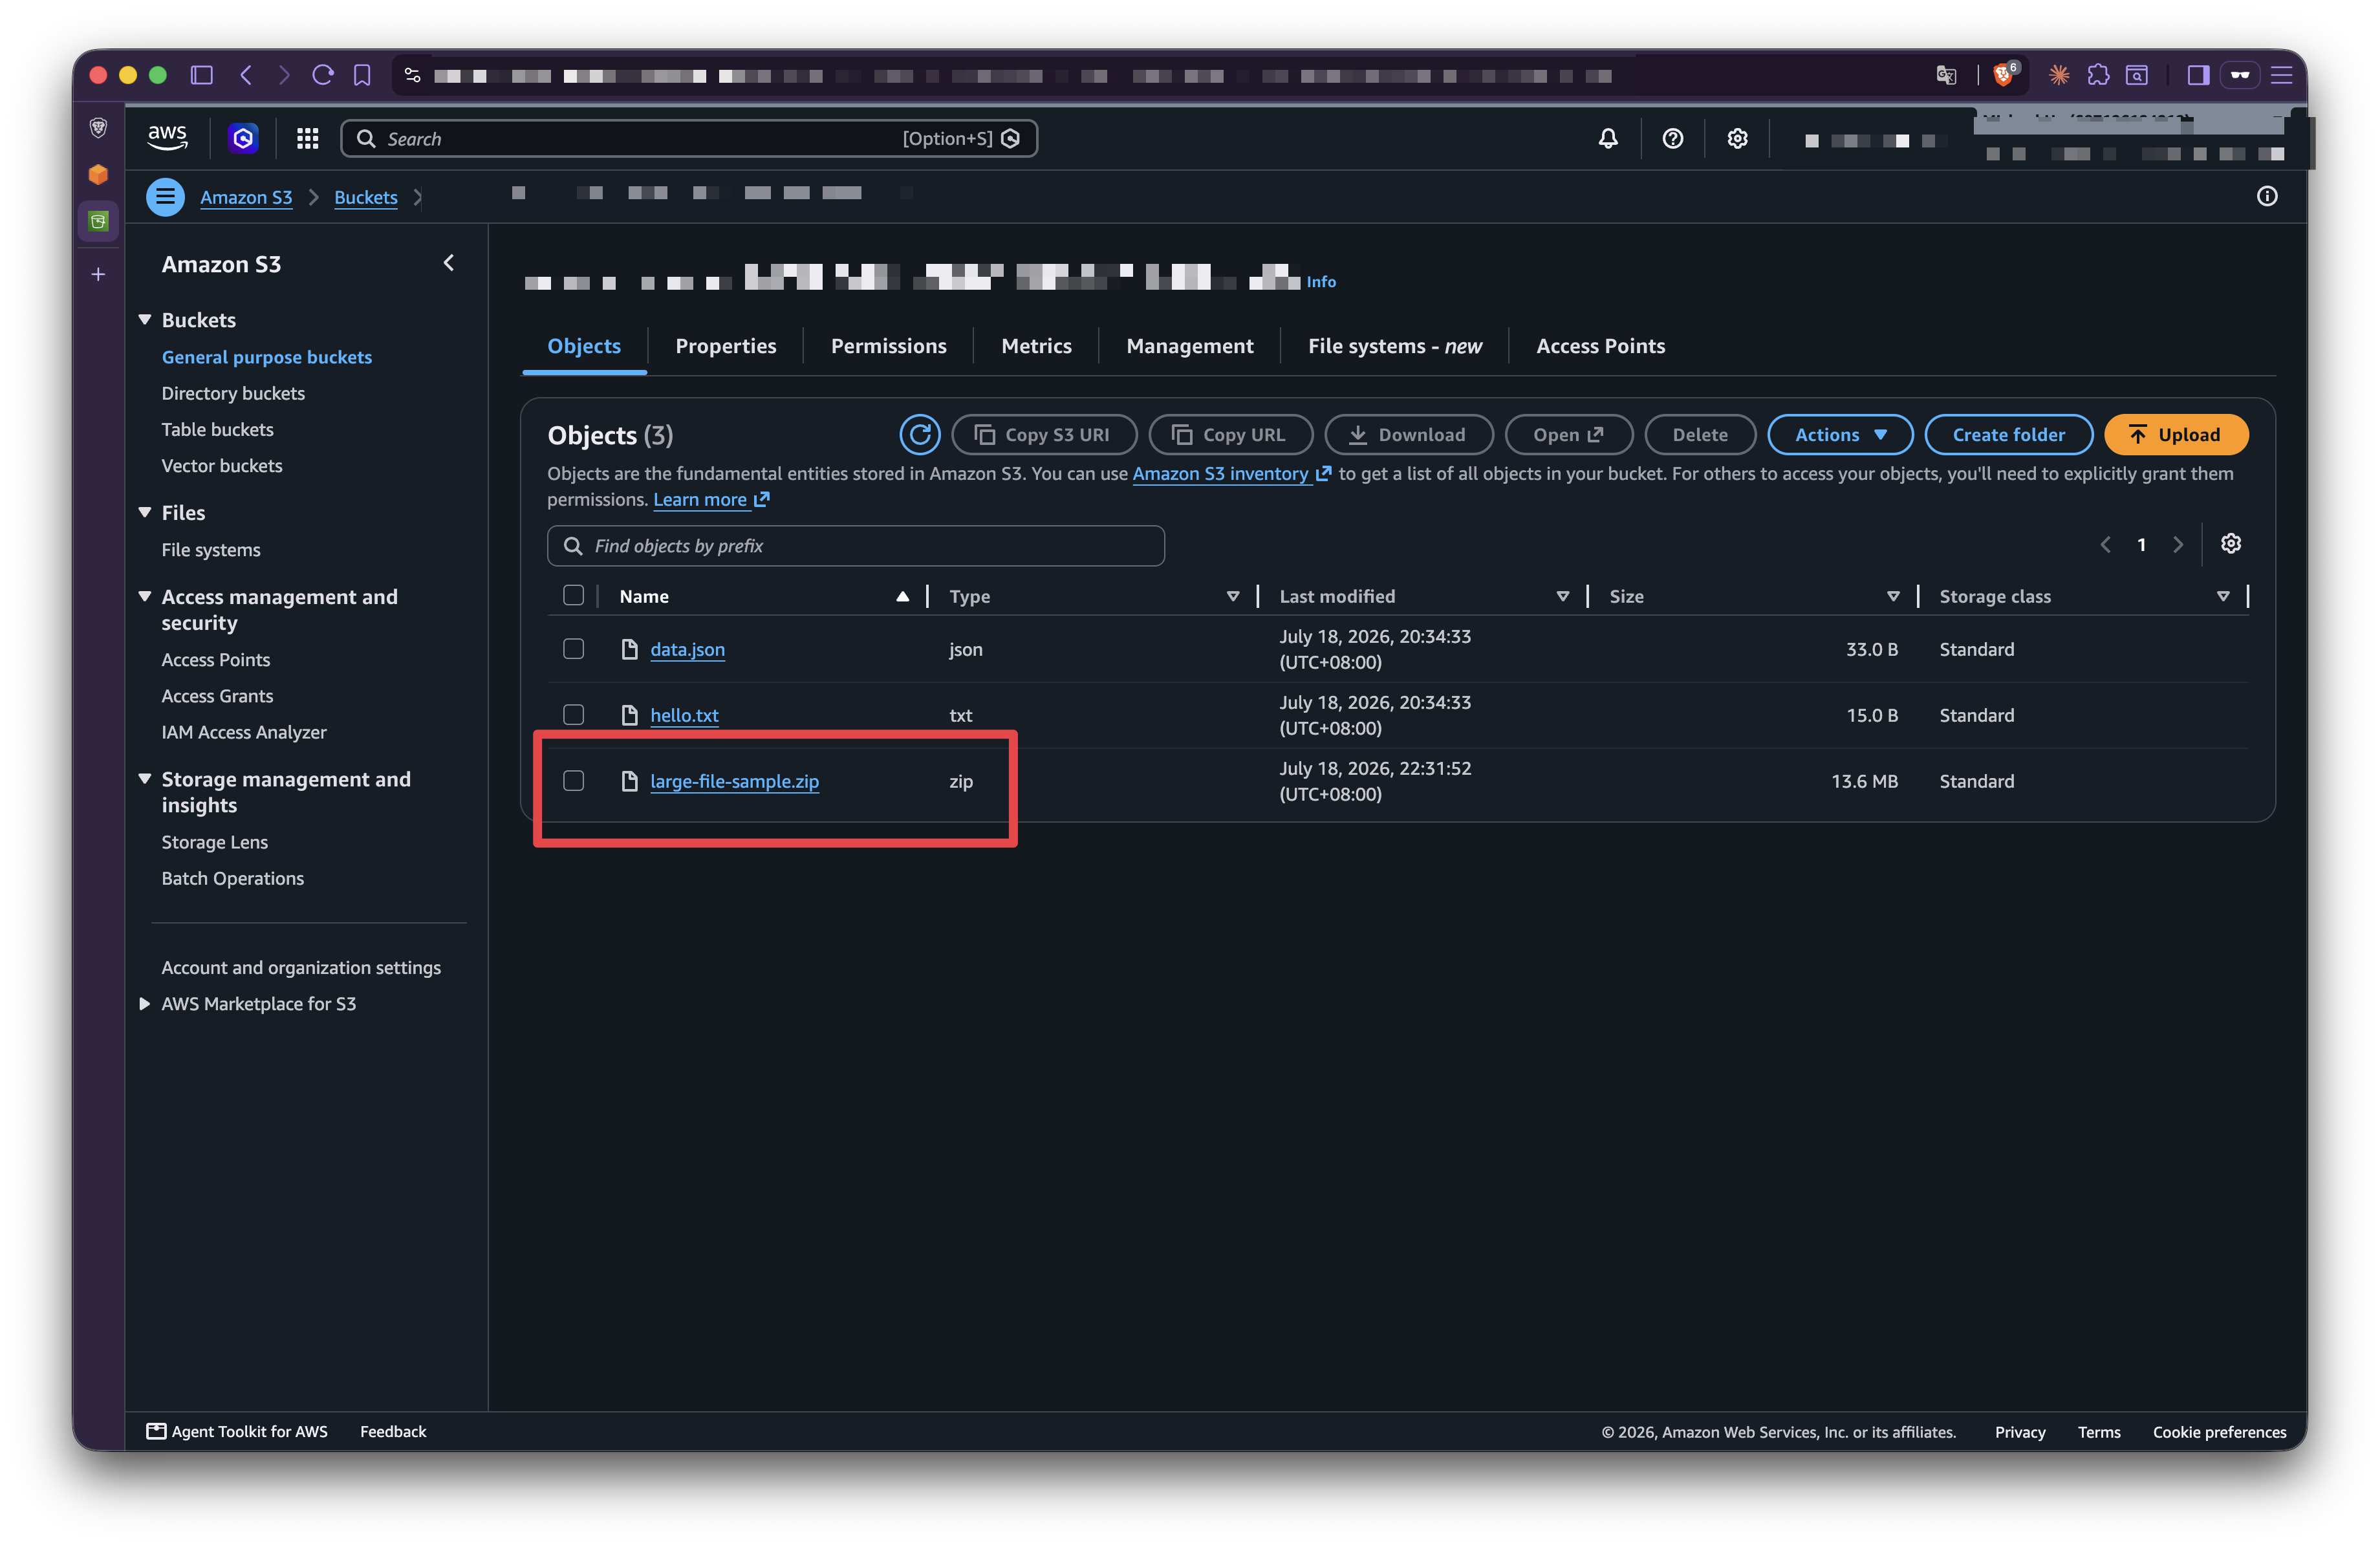Click the Upload button
Screen dimensions: 2380x1547
[2176, 435]
